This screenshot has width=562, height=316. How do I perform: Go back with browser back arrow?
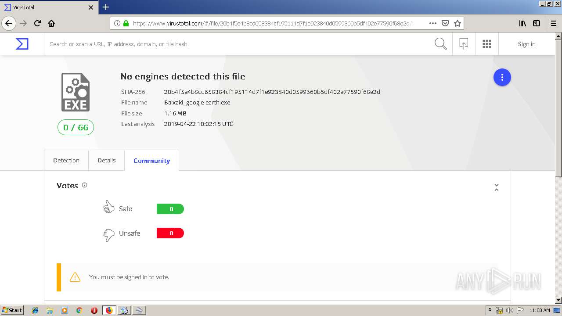(x=9, y=23)
